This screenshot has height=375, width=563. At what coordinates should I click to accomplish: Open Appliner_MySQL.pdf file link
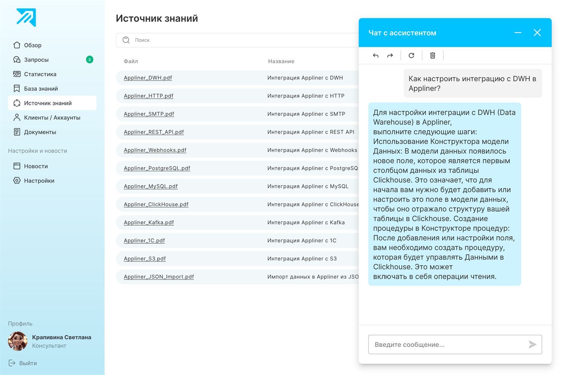pyautogui.click(x=151, y=186)
